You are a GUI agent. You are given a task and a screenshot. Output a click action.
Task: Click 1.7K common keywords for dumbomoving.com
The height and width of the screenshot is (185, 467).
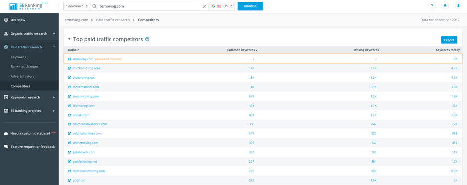coord(251,68)
